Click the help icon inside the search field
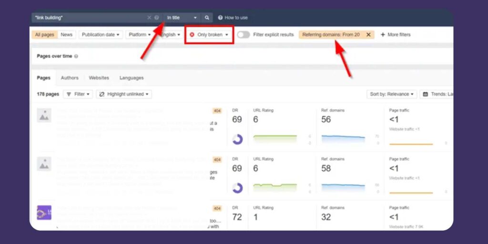Screen dimensions: 488x244 [x=157, y=18]
